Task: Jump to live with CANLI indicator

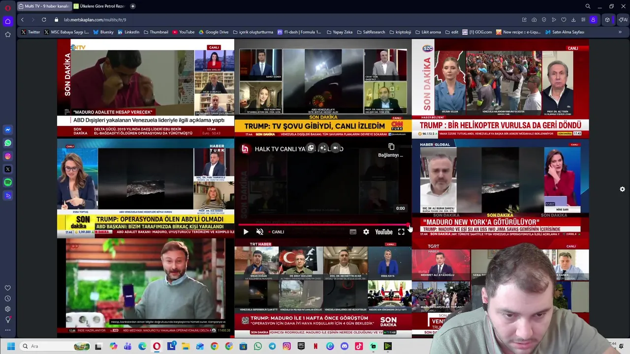Action: pos(278,232)
